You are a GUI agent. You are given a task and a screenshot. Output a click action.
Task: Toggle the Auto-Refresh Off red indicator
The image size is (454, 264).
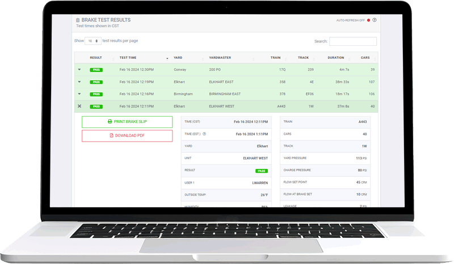[x=368, y=20]
